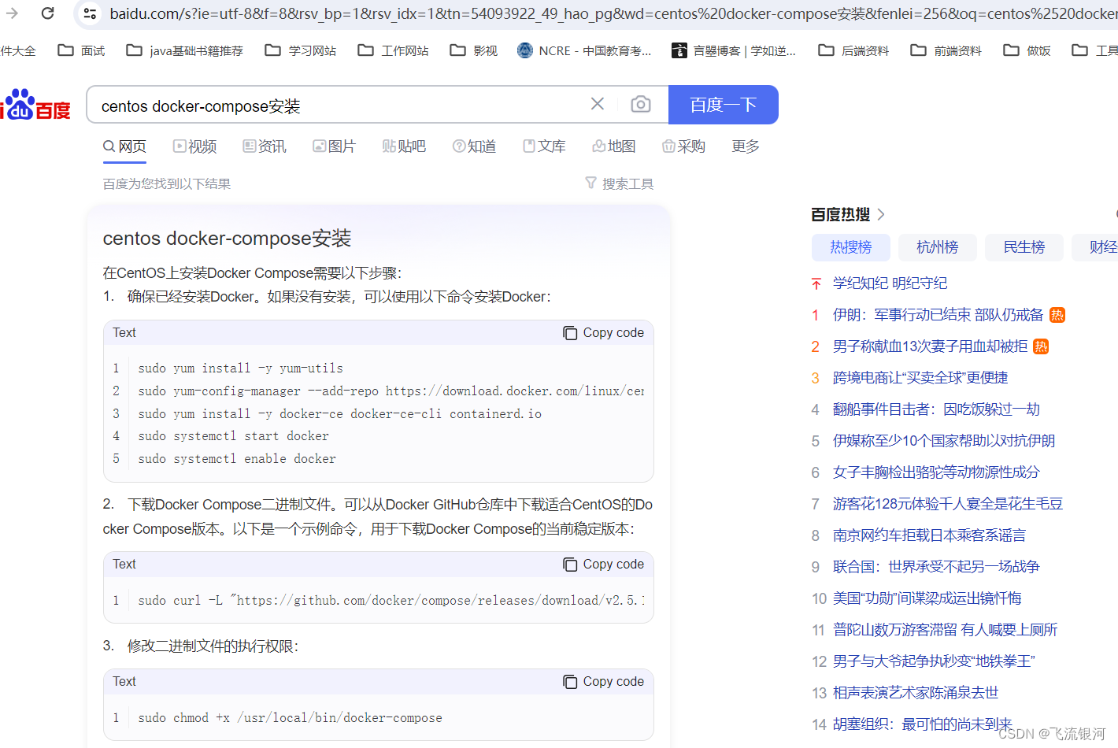Open hot topic 跨境电商让"买全球"更便捷
The image size is (1118, 748).
[920, 378]
